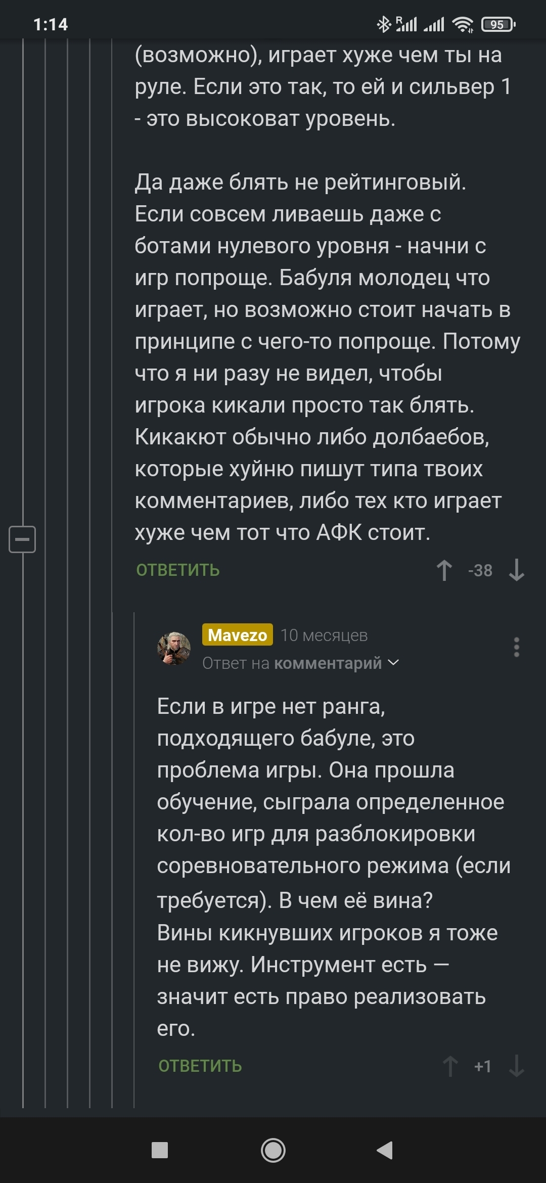
Task: Tap the battery indicator showing 95
Action: [x=498, y=24]
